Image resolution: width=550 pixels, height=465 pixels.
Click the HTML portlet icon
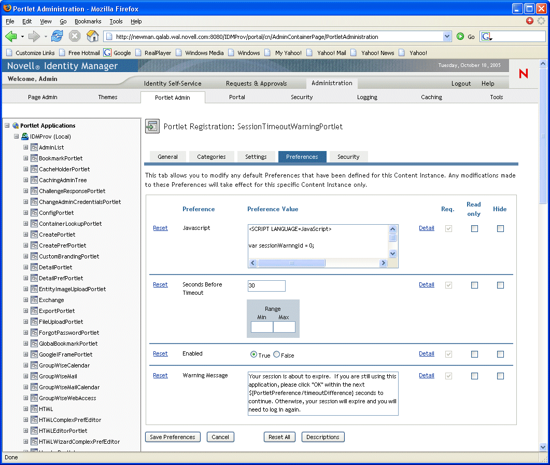click(34, 408)
